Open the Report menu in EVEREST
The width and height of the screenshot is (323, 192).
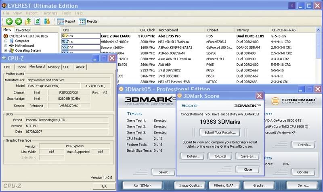(31, 13)
